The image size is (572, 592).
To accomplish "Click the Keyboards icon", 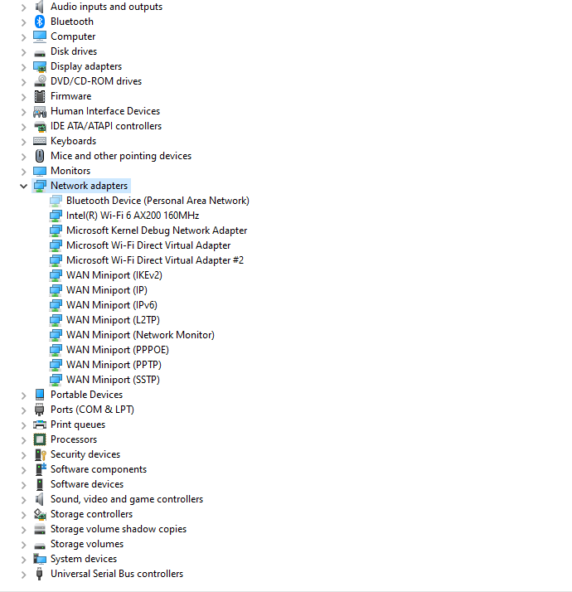I will pos(40,141).
